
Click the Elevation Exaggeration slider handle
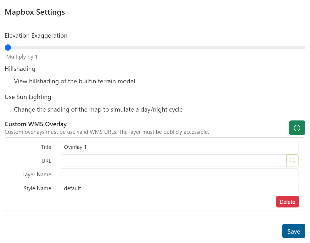tap(8, 47)
